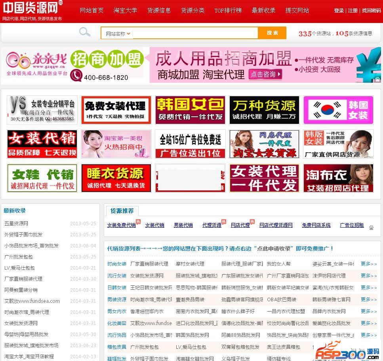This screenshot has width=383, height=361.
Task: Click the 代理货源 link
Action: point(212,225)
